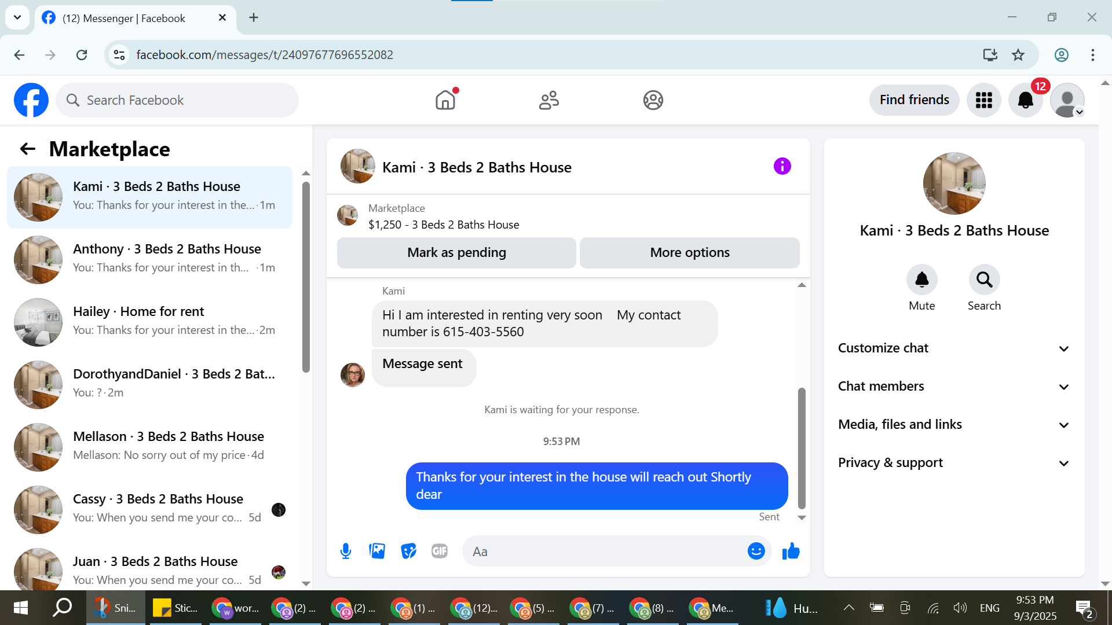Click the Kami chat header title

pyautogui.click(x=477, y=167)
